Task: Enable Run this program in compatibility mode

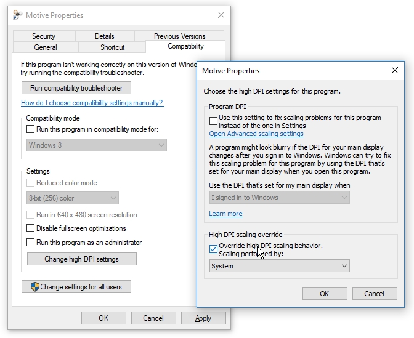Action: pyautogui.click(x=31, y=129)
